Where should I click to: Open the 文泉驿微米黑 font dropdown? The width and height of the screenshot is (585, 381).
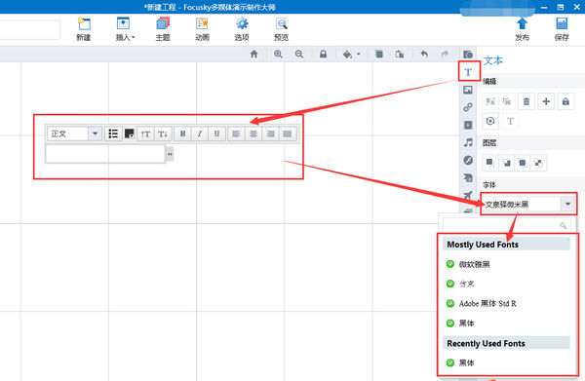coord(528,205)
